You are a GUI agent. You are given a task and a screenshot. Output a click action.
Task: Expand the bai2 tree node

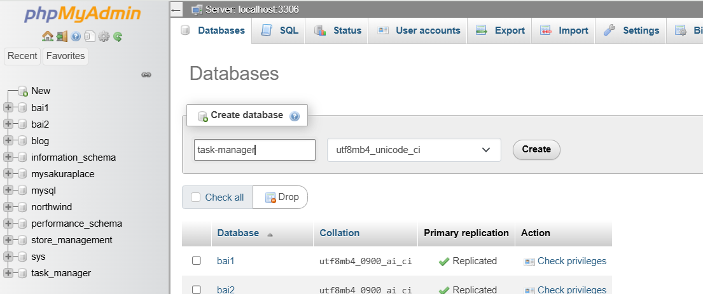[8, 124]
